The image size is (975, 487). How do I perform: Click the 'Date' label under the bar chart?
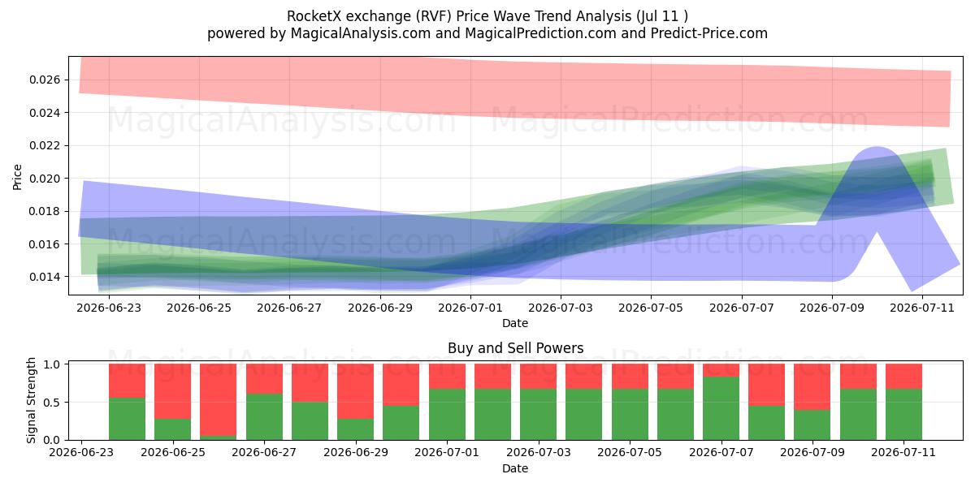click(515, 468)
